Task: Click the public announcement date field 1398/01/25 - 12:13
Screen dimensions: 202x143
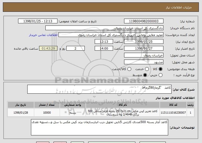Action: point(38,21)
